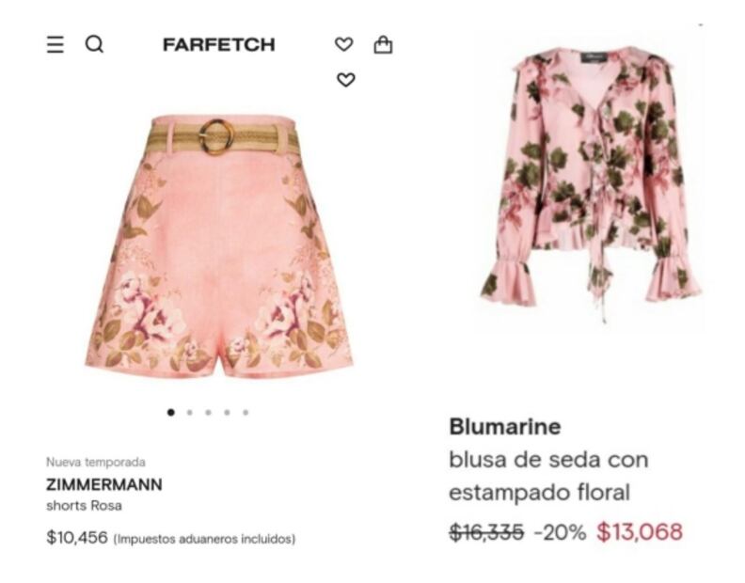Viewport: 745px width, 583px height.
Task: Select the second carousel dot
Action: 190,413
